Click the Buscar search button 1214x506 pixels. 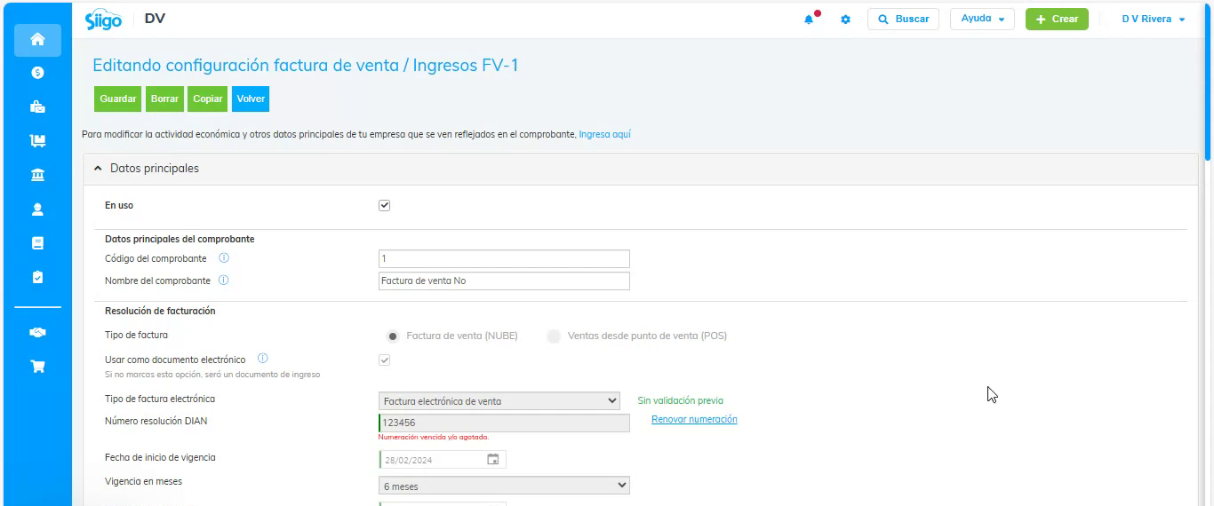coord(903,19)
